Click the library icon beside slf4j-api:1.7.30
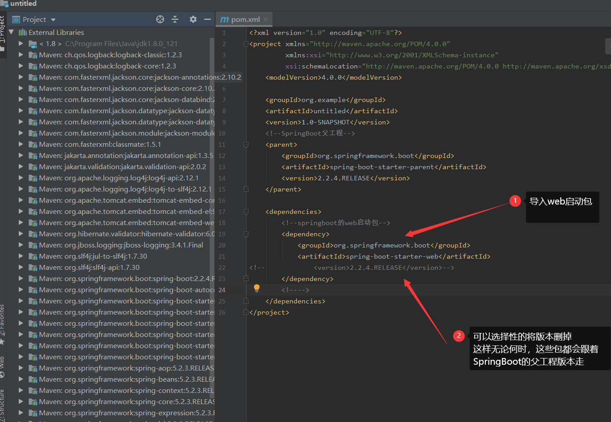The image size is (611, 422). click(33, 268)
